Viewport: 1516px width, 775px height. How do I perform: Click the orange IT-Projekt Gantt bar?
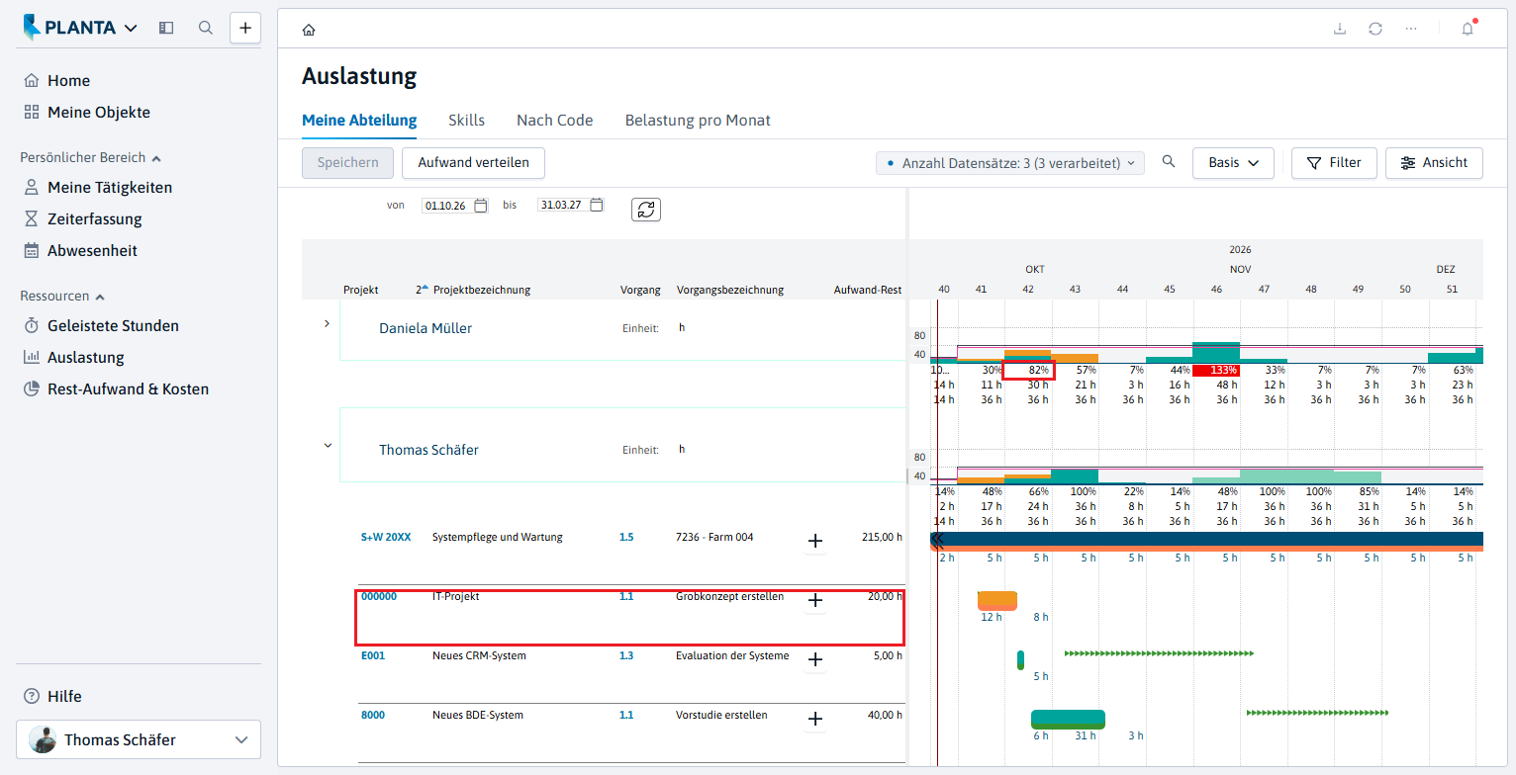click(x=997, y=600)
